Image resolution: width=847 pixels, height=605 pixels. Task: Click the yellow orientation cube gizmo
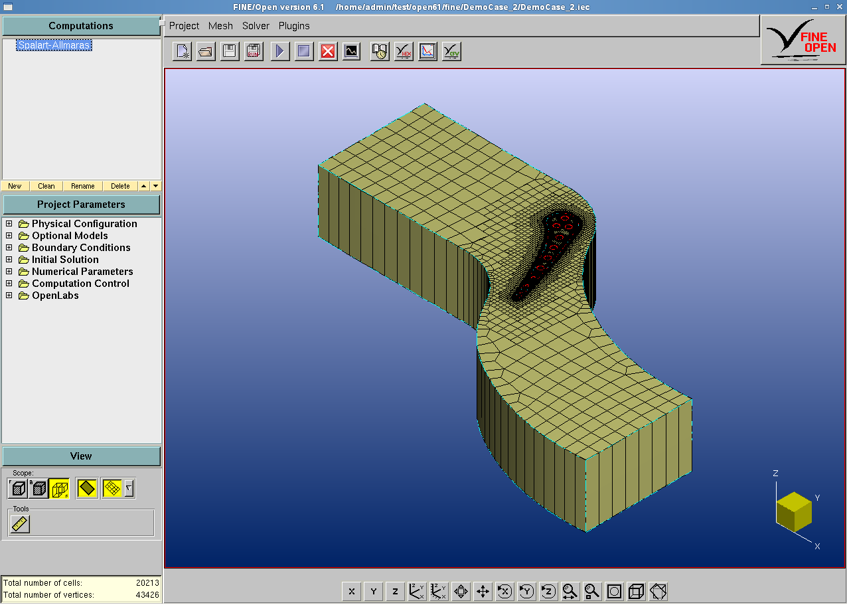tap(794, 511)
